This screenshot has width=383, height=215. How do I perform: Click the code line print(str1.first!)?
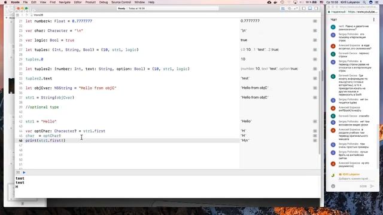pyautogui.click(x=45, y=140)
